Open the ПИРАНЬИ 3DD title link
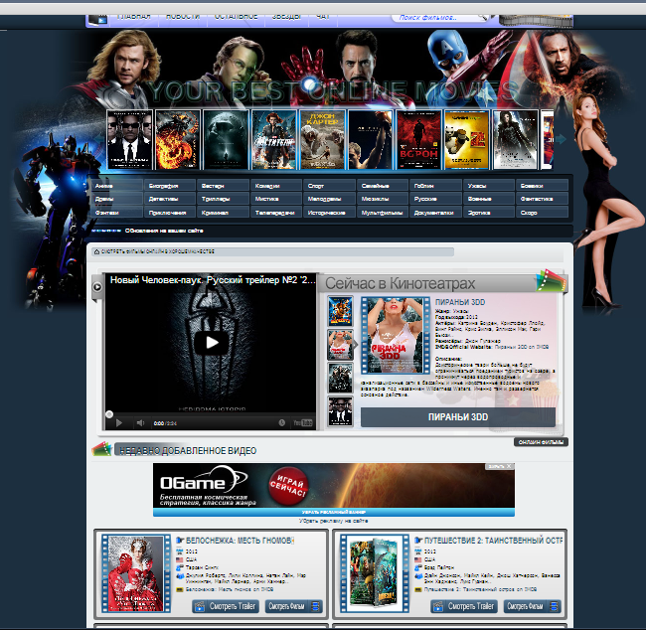646x630 pixels. coord(460,302)
